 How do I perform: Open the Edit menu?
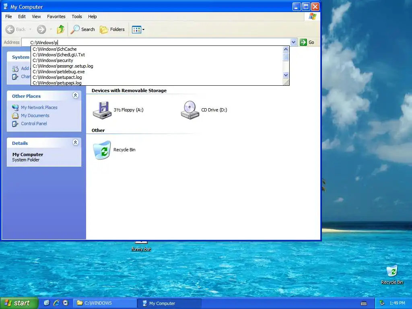point(22,16)
